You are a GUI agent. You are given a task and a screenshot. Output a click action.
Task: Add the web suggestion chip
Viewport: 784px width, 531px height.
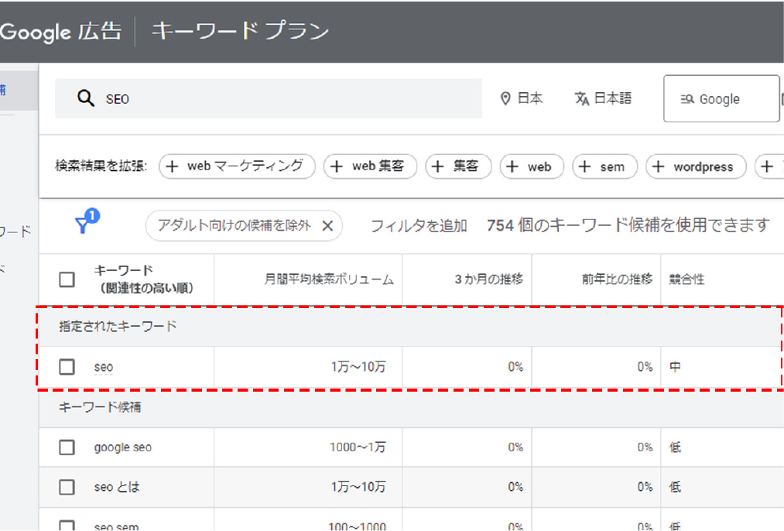tap(532, 166)
